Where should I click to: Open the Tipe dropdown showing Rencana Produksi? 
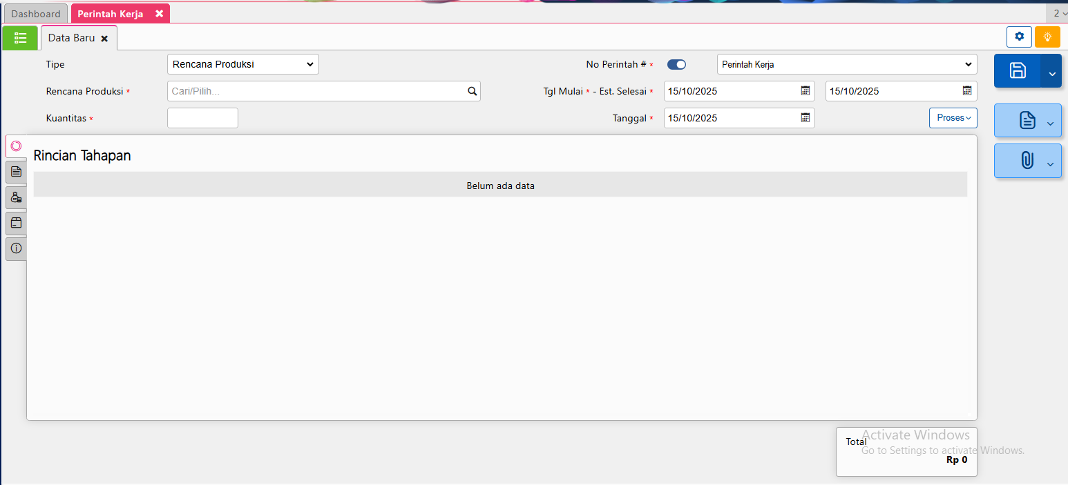tap(242, 65)
